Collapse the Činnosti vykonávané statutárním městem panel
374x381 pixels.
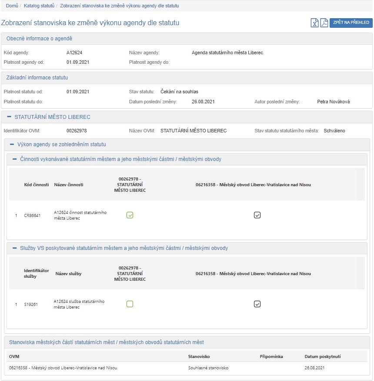[15, 159]
